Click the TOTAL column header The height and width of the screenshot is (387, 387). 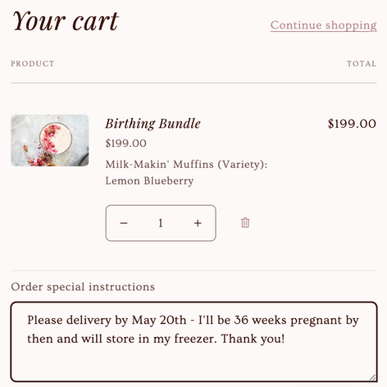click(362, 64)
